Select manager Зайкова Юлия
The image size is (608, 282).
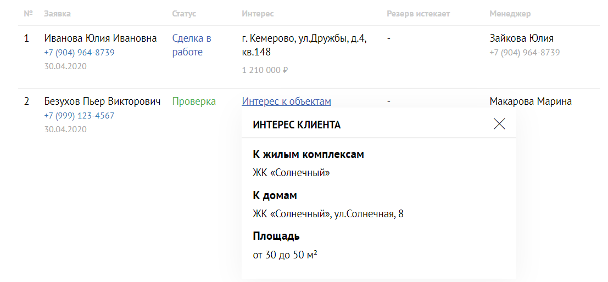point(522,39)
